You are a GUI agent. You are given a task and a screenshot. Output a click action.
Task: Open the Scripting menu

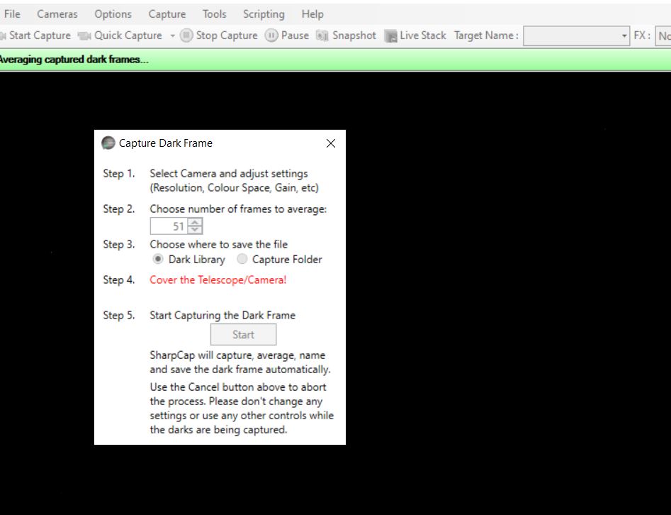point(264,14)
